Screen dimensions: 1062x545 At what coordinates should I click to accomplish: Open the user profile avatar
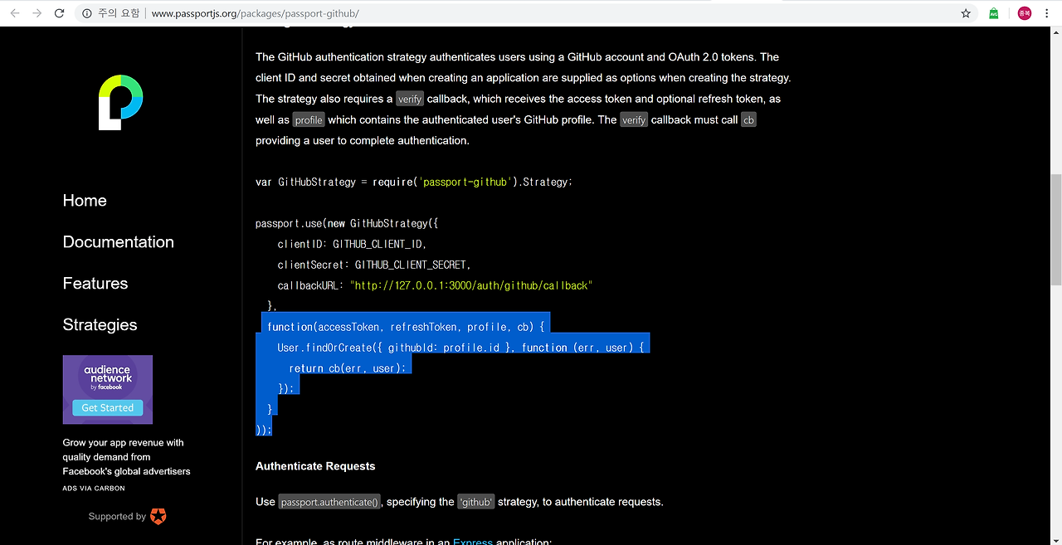point(1025,13)
